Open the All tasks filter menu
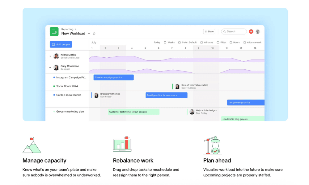This screenshot has width=309, height=185. point(206,43)
